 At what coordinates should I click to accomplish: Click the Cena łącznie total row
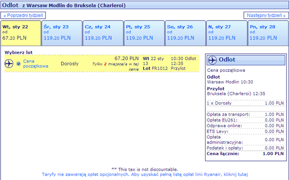(x=245, y=154)
